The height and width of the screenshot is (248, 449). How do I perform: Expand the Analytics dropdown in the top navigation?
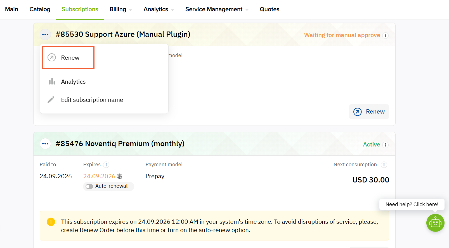coord(159,9)
